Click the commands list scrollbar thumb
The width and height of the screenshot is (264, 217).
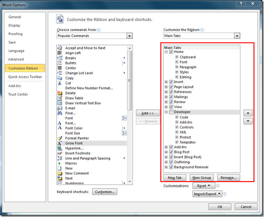[129, 80]
